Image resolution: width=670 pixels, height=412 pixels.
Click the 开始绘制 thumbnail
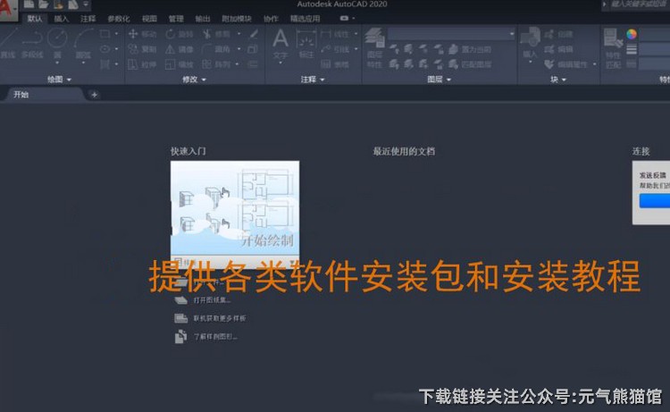coord(234,209)
